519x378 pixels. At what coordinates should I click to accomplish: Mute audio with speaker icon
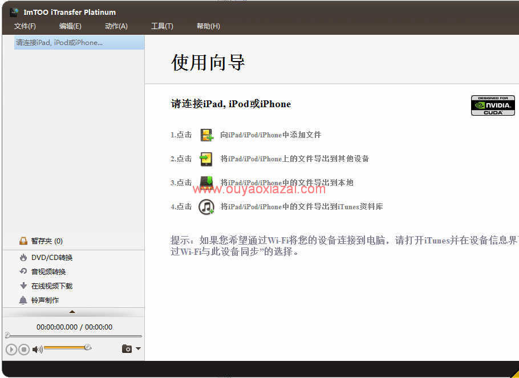tap(38, 349)
